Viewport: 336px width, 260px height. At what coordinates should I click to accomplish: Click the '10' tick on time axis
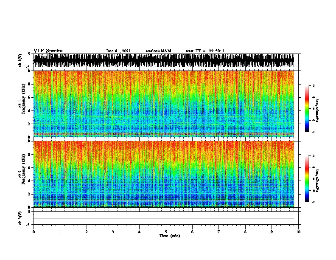298,232
